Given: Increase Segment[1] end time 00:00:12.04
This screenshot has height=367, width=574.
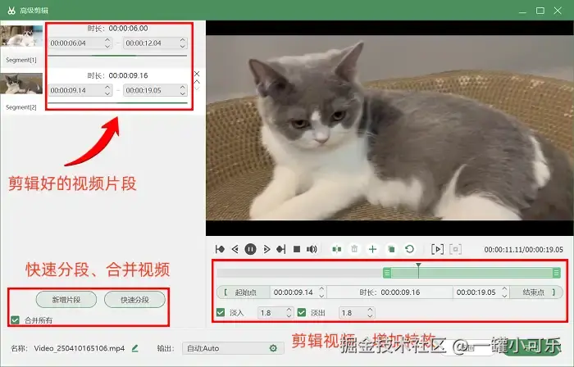Looking at the screenshot, I should [183, 40].
